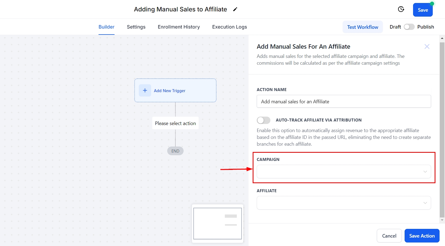
Task: Click the pencil icon to rename workflow
Action: [235, 10]
